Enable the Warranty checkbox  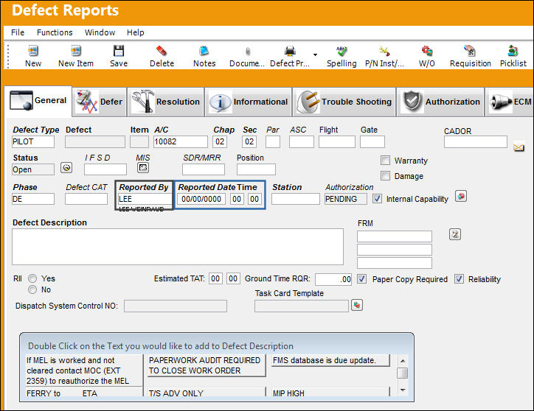pyautogui.click(x=385, y=161)
